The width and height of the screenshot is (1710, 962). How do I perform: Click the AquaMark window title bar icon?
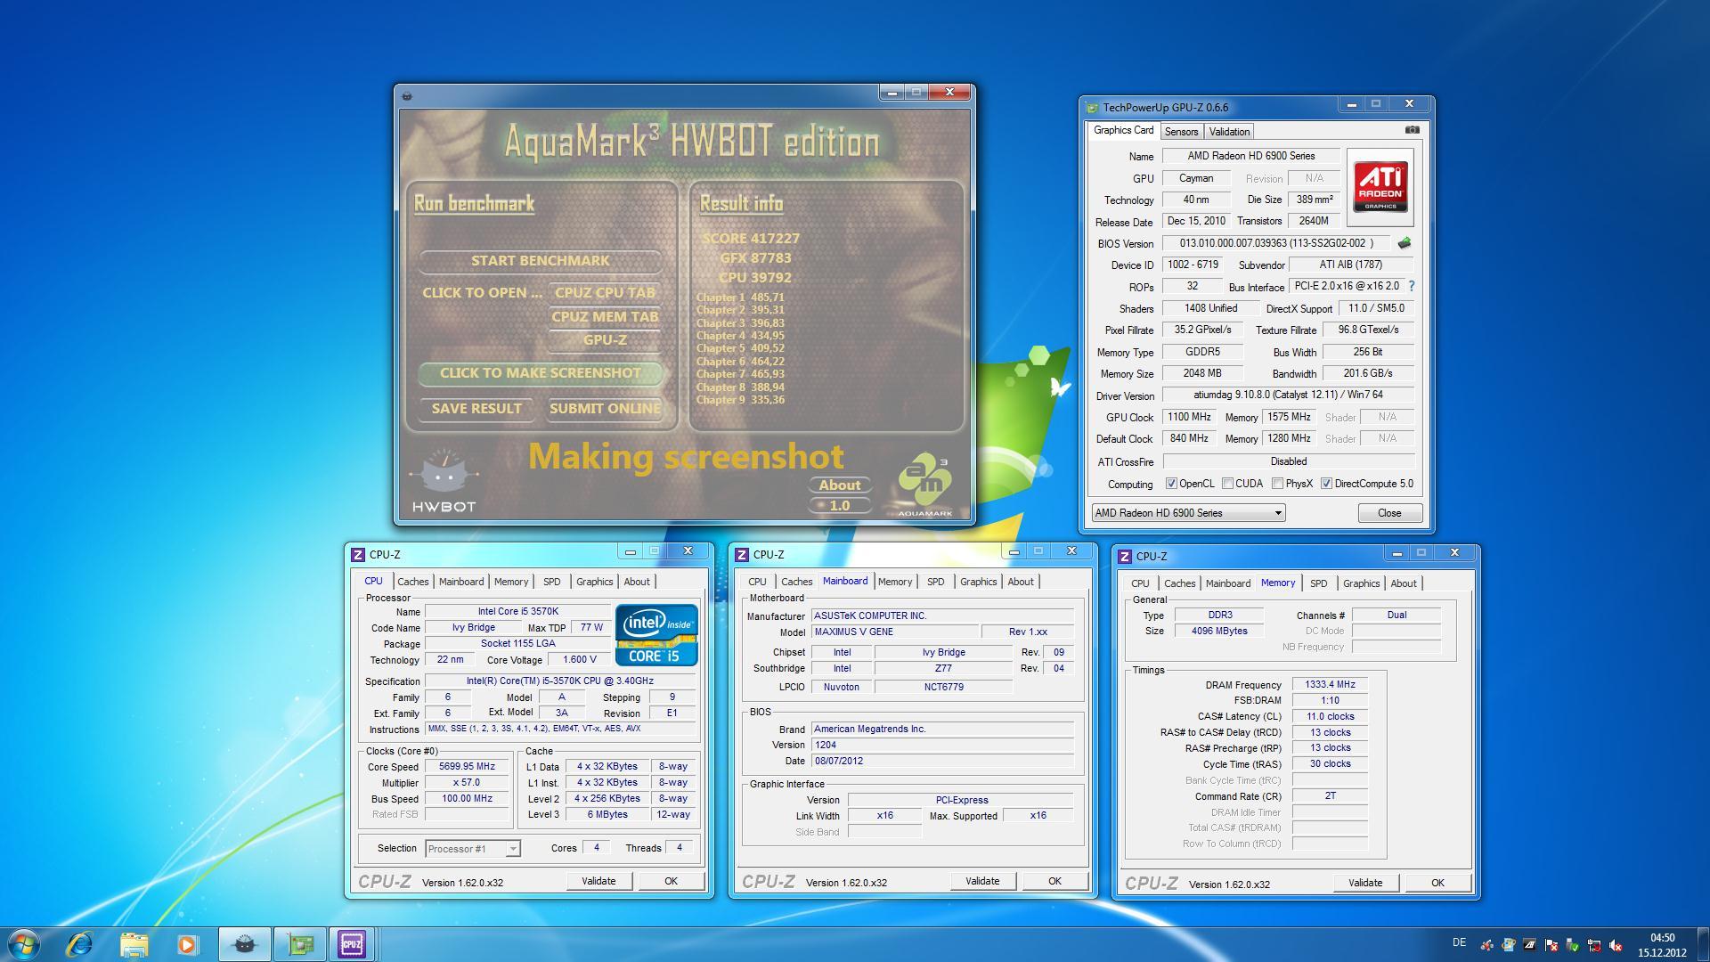pos(407,95)
